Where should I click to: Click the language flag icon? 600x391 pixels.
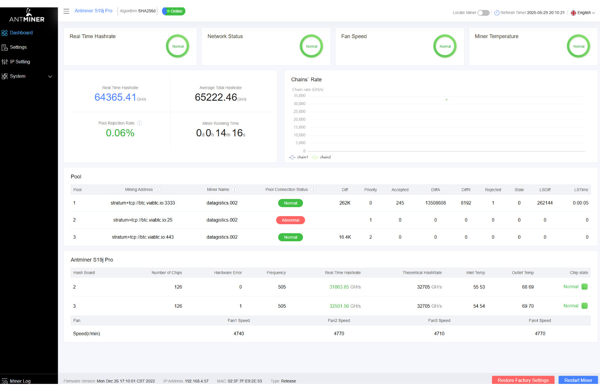point(573,13)
